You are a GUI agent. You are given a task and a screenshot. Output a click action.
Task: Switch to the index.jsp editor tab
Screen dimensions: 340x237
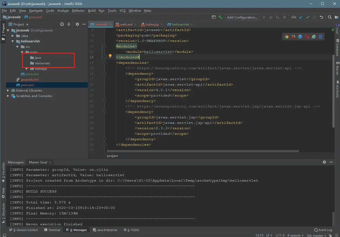tap(152, 24)
